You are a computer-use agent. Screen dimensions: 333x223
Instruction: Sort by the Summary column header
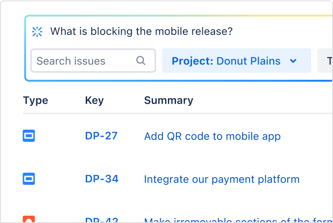168,100
